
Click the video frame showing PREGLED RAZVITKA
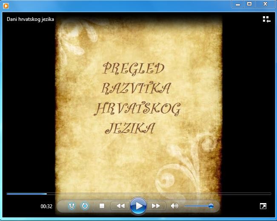[x=139, y=113]
